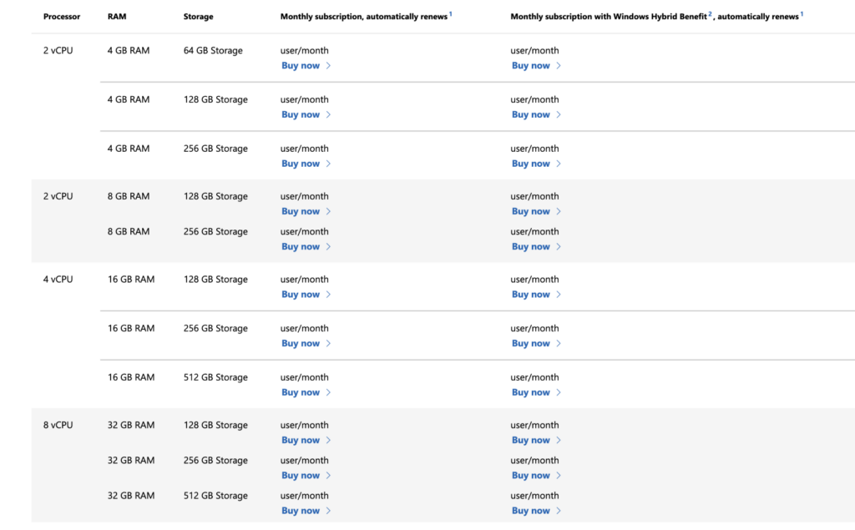Click chevron beside Hybrid Benefit Buy now, 4GB/128GB row

[559, 114]
